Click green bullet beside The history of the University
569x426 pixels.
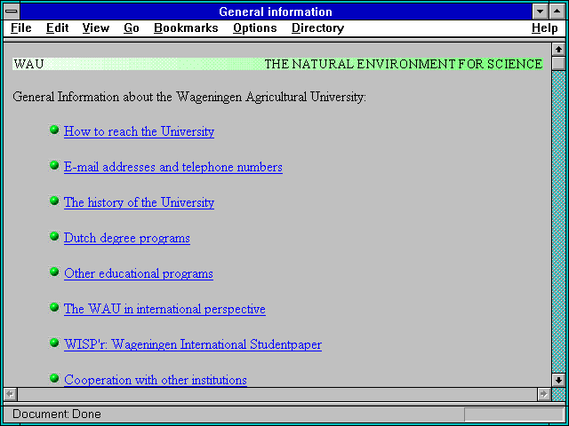[54, 201]
